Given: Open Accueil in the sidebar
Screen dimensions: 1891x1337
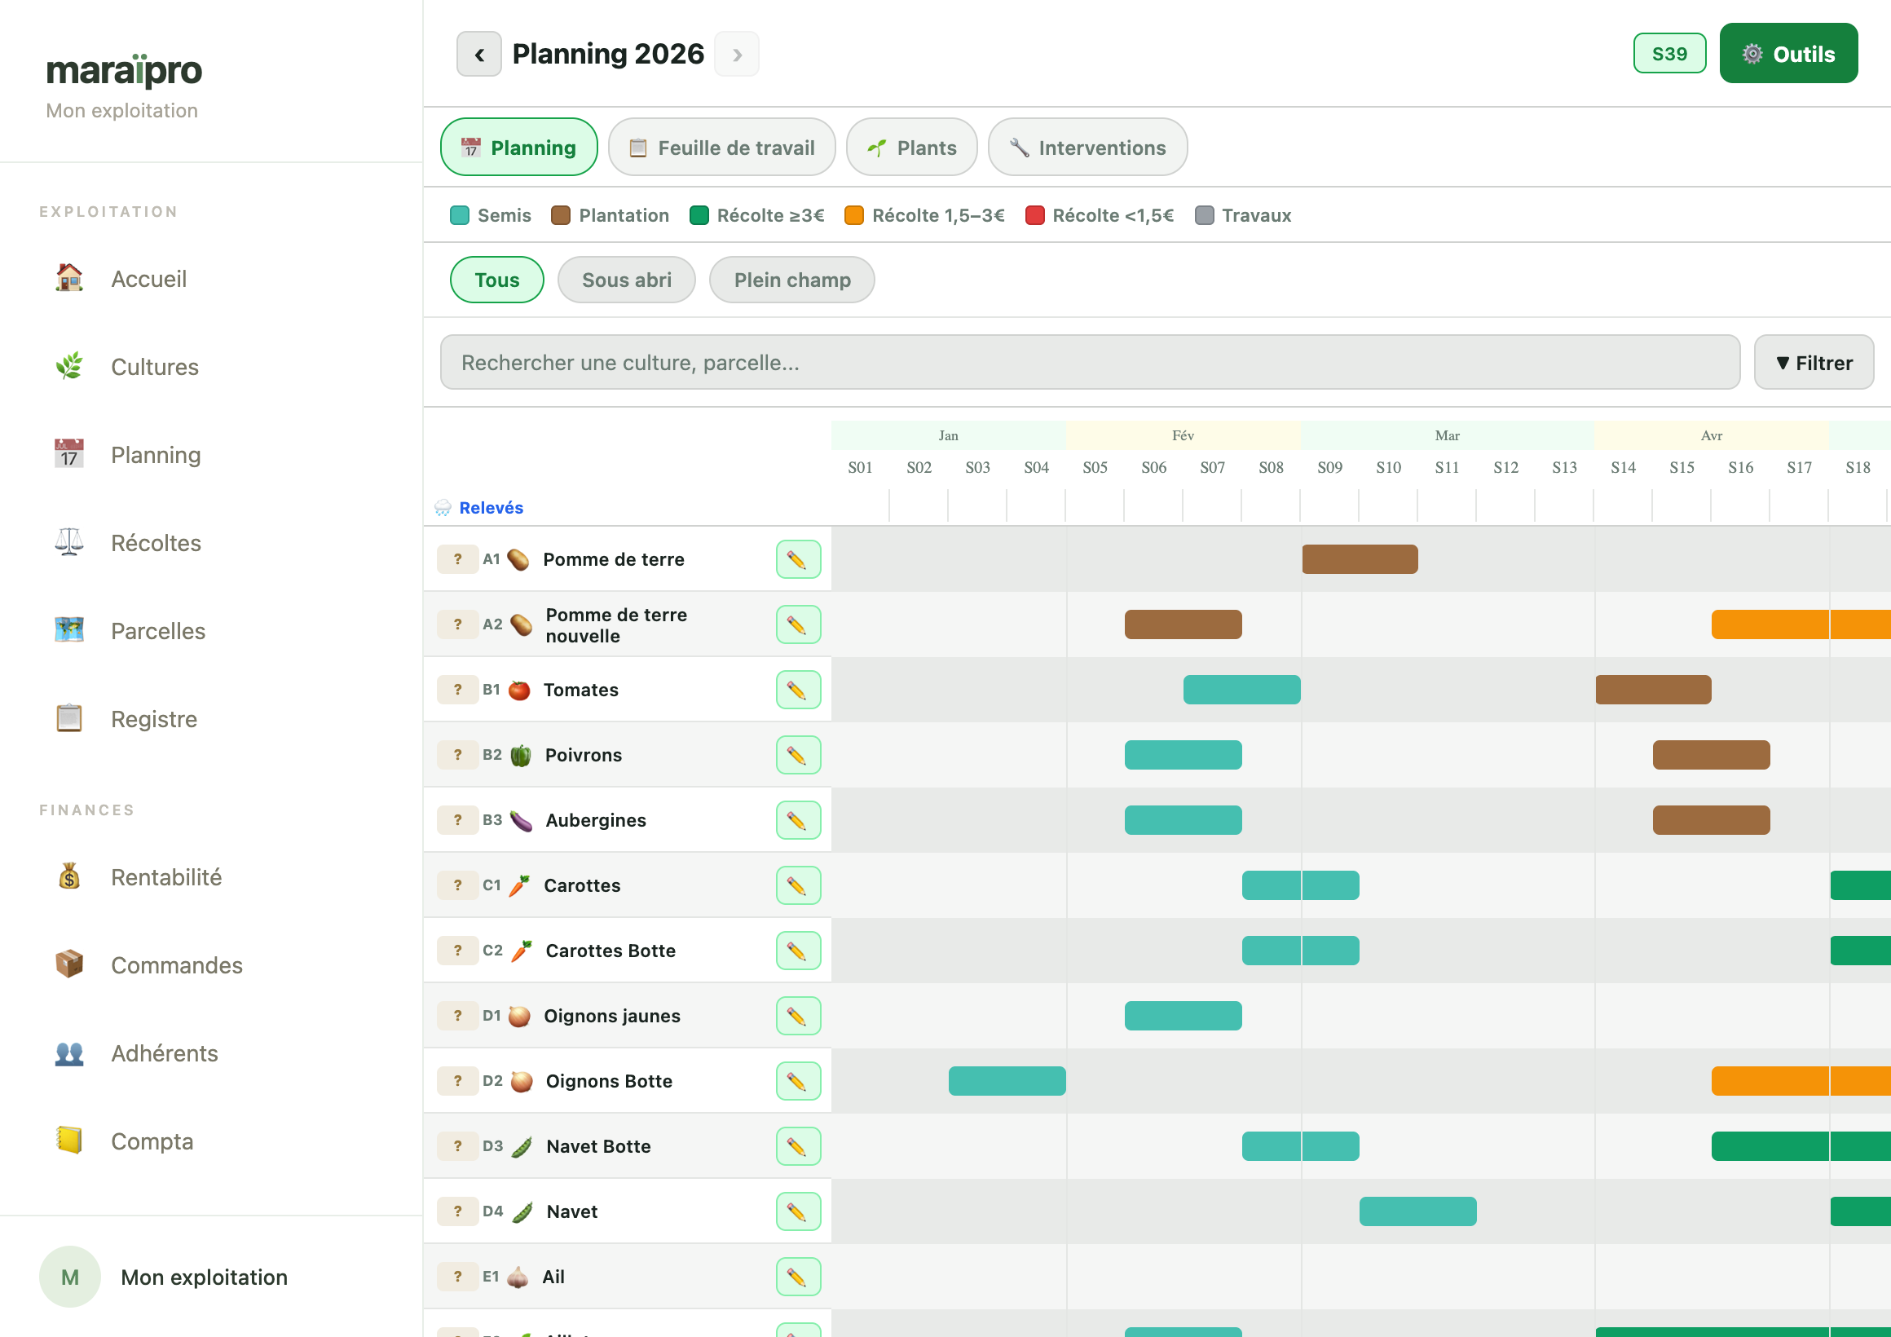Looking at the screenshot, I should pyautogui.click(x=148, y=279).
